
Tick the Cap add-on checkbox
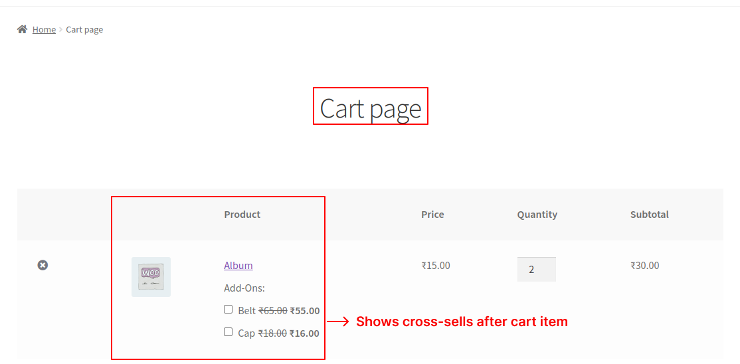click(229, 332)
